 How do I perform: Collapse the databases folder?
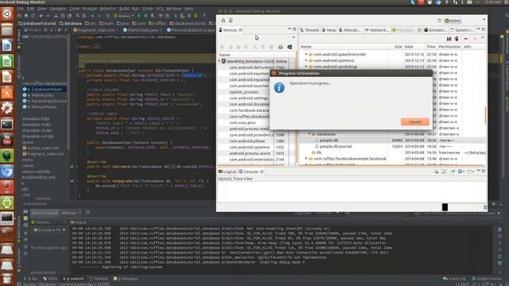309,133
